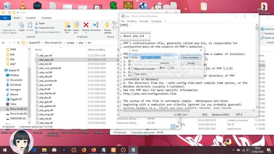Click the Explorer back-arrow navigation button
The height and width of the screenshot is (154, 274).
[3, 43]
